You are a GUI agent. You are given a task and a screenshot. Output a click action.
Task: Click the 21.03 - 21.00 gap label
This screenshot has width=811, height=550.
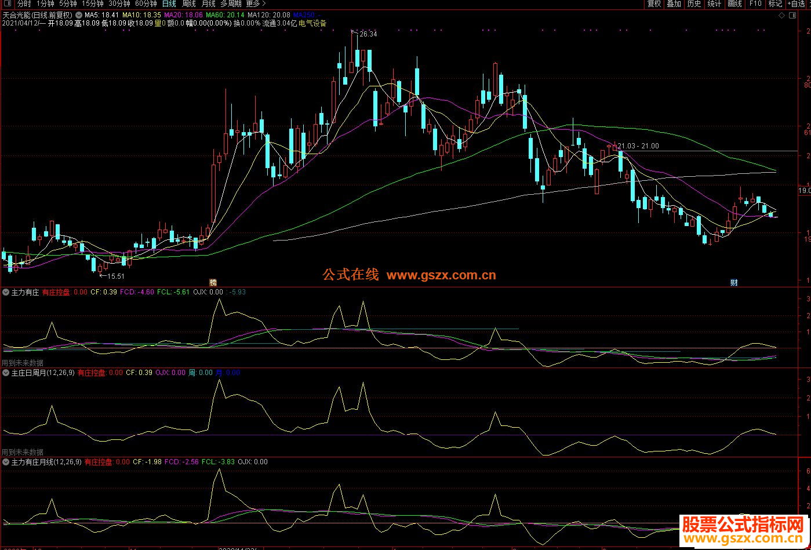638,146
